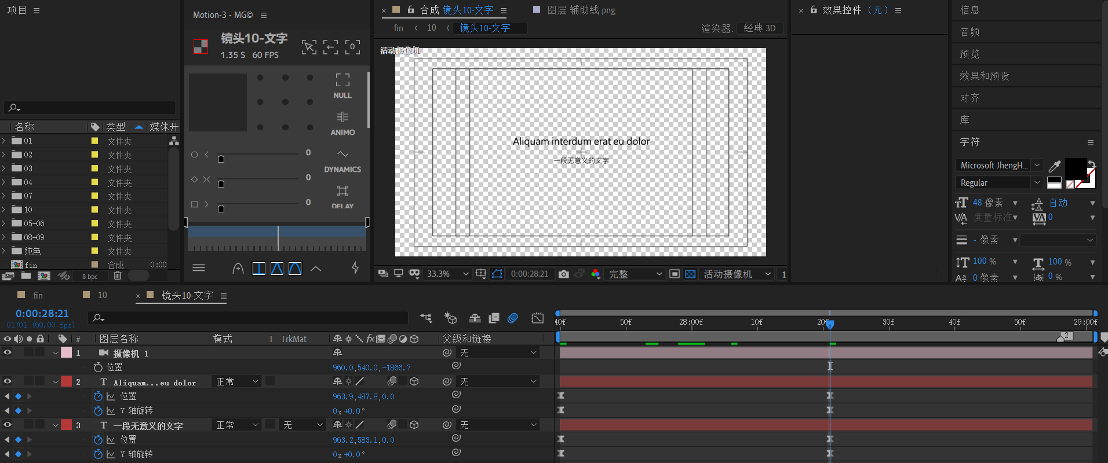
Task: Hide the 摄像机 1 layer with eye
Action: click(8, 352)
